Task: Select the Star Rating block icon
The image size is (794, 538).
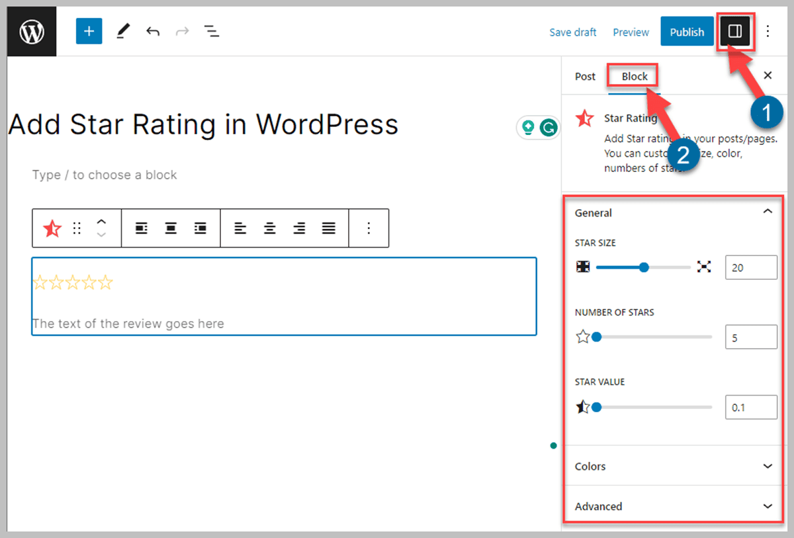Action: [x=52, y=228]
